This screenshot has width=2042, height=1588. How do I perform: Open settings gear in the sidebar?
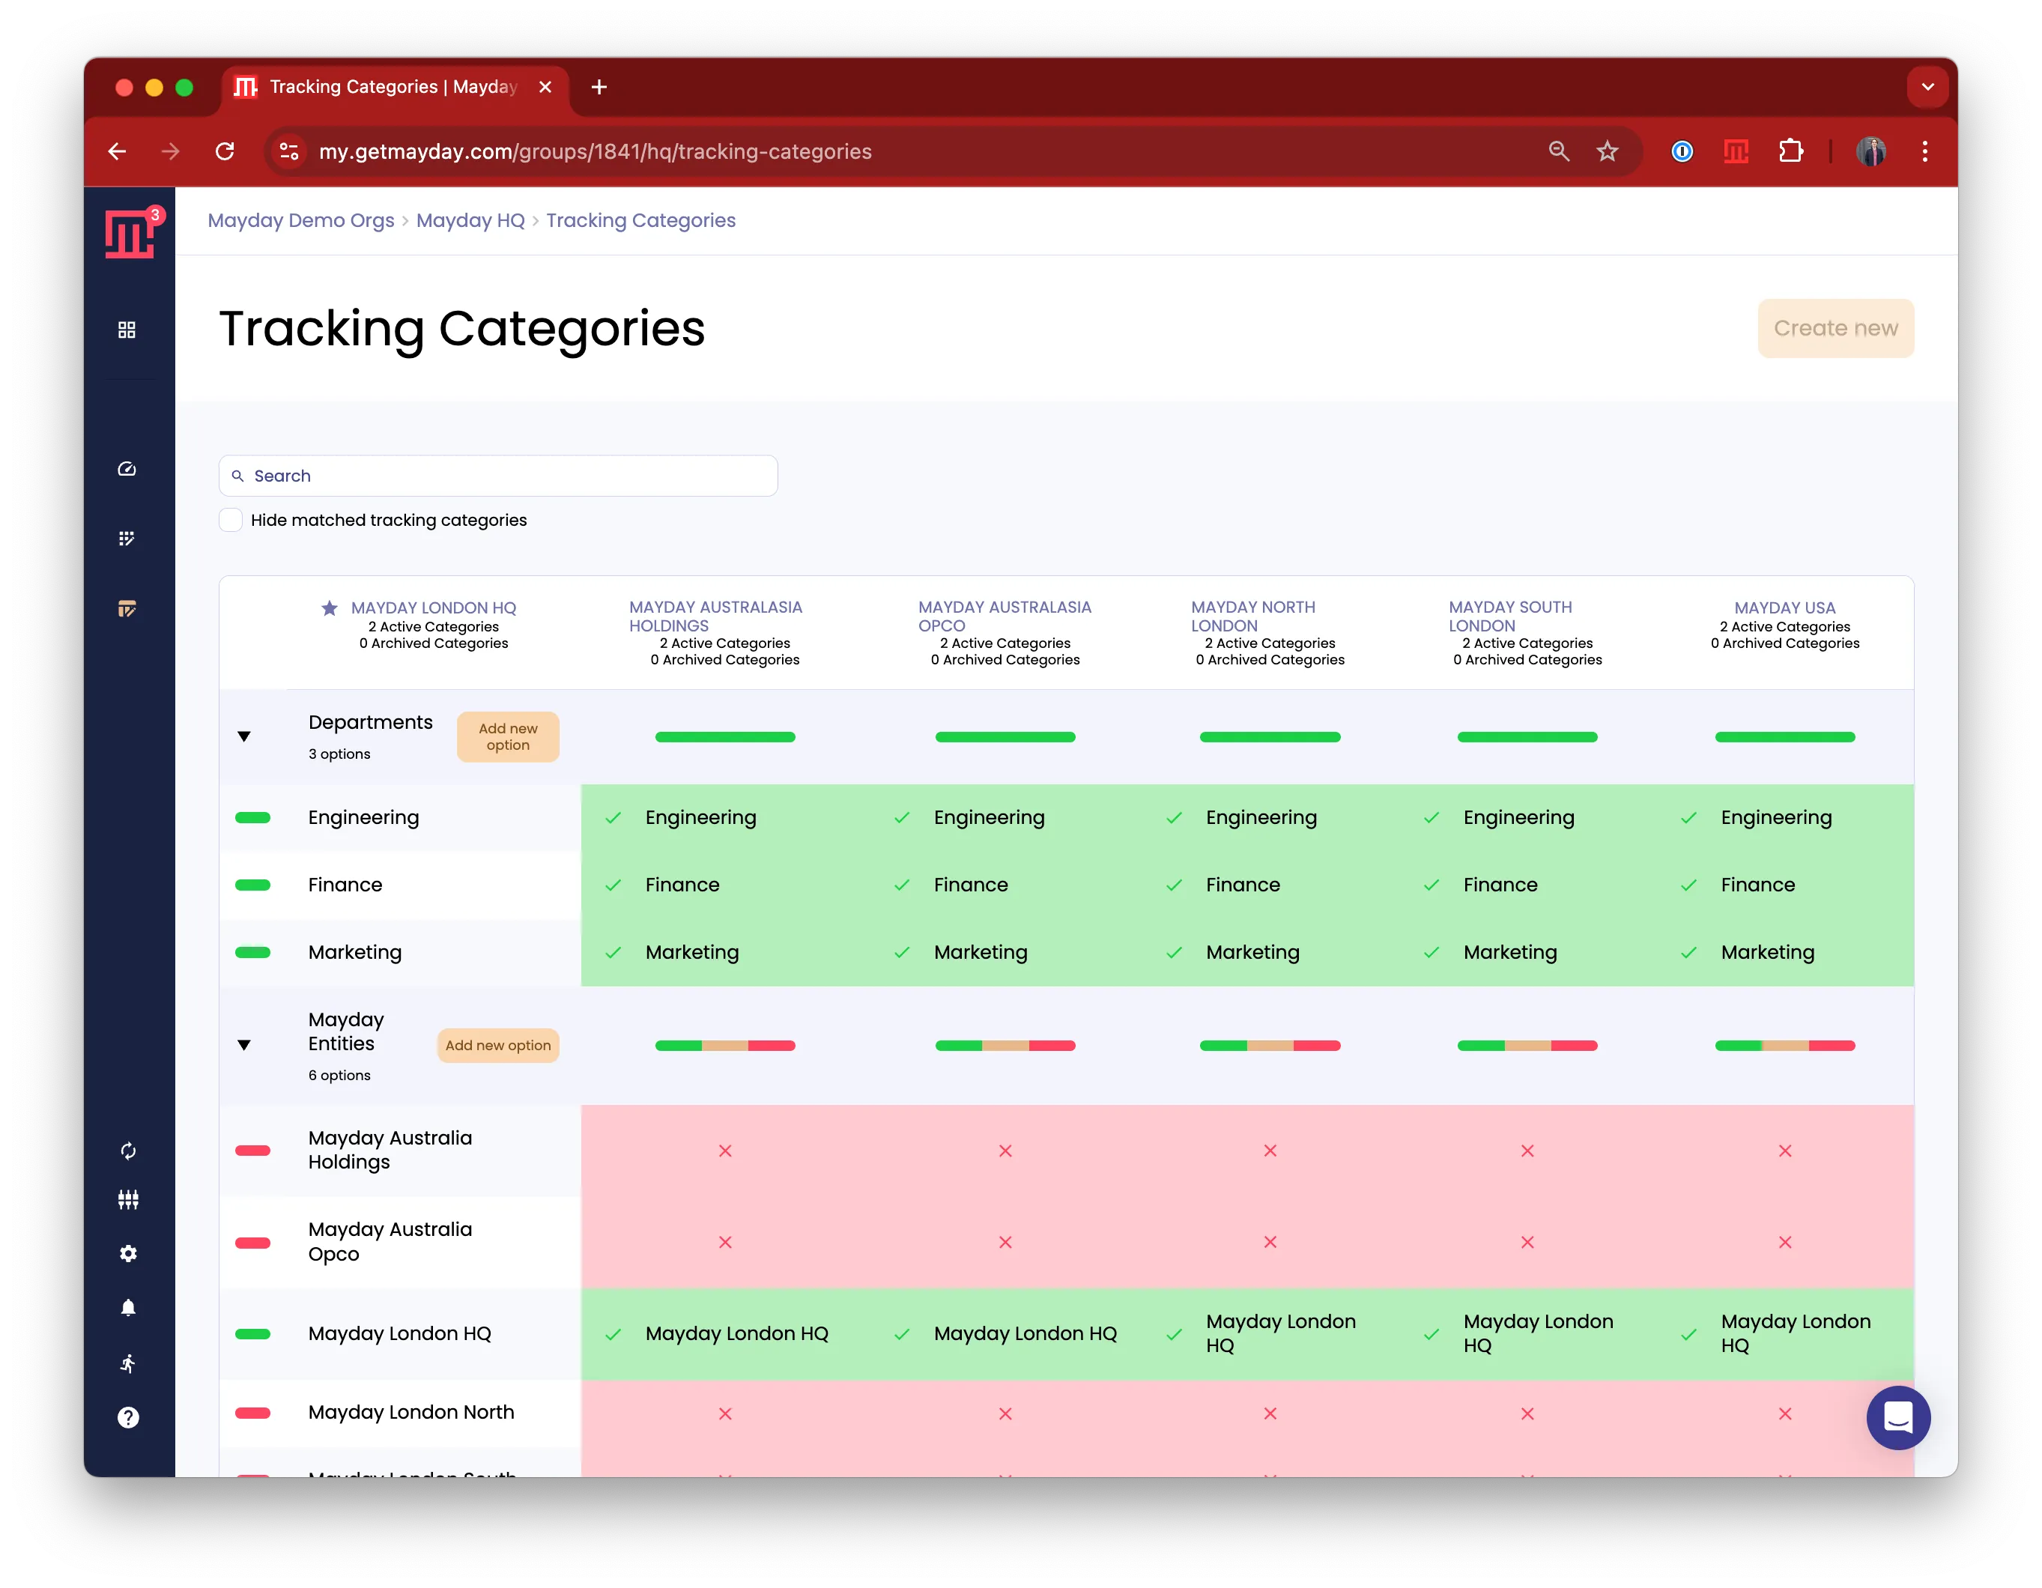point(128,1253)
